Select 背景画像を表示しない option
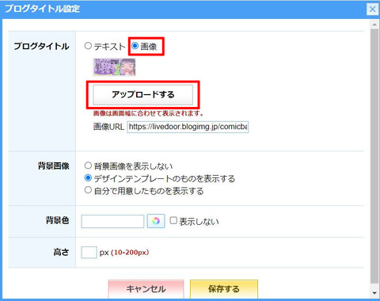 [88, 166]
